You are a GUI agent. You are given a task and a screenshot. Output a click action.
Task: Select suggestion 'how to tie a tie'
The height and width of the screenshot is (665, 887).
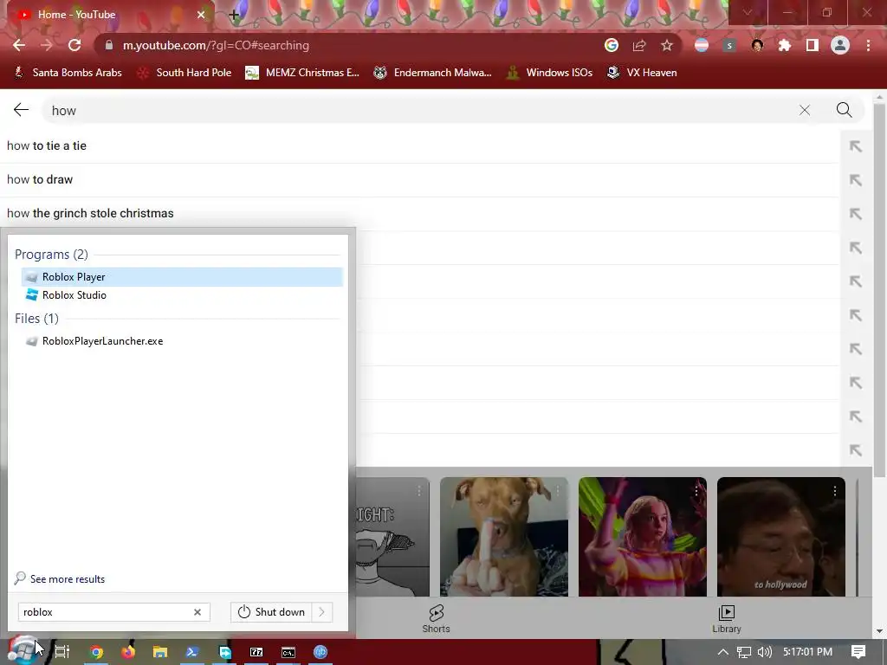tap(418, 145)
